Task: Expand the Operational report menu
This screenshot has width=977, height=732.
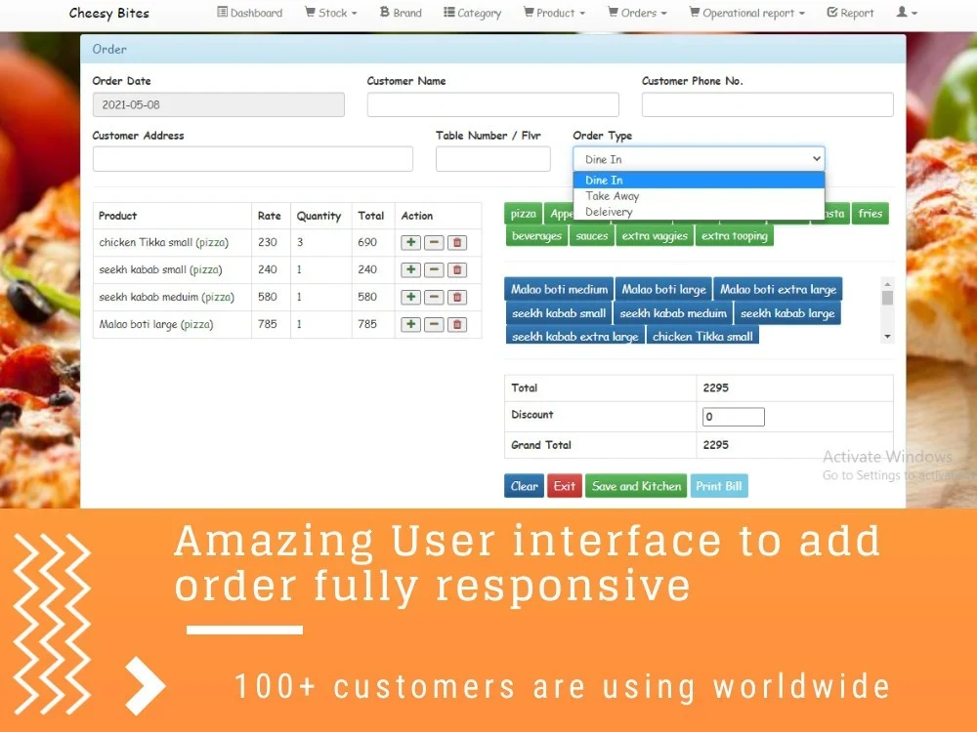Action: pyautogui.click(x=747, y=13)
